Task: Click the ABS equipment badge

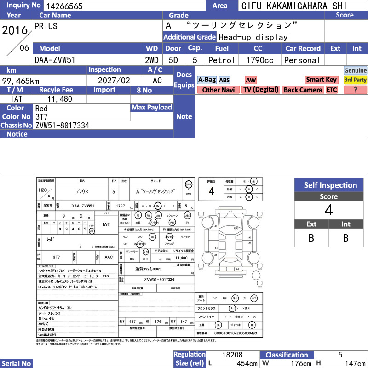Action: [x=224, y=80]
